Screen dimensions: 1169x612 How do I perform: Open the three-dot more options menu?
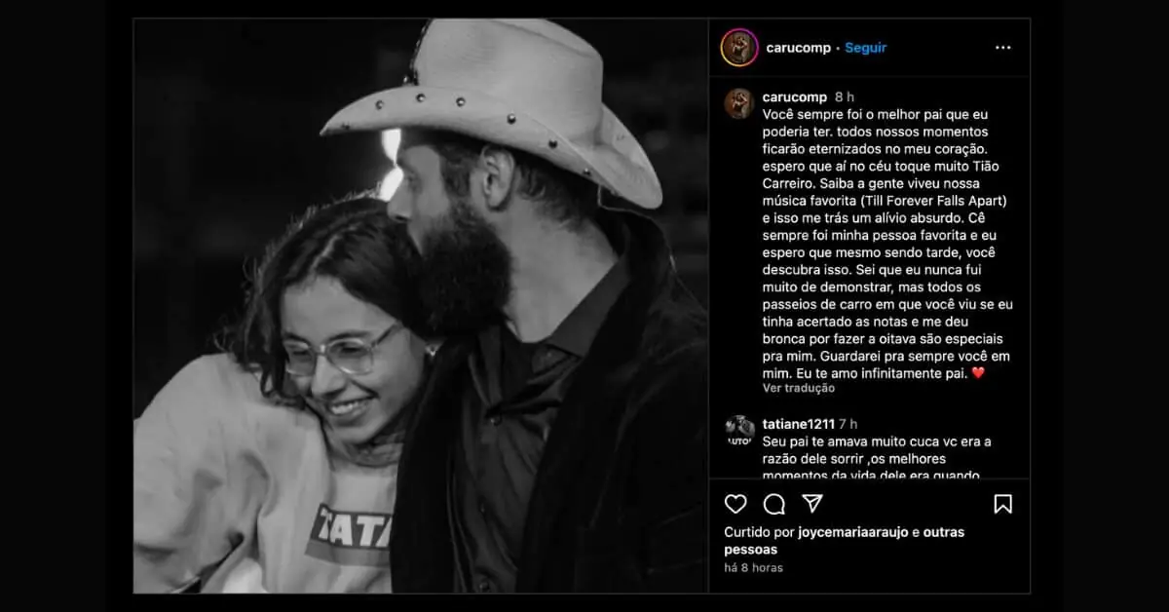coord(1002,48)
